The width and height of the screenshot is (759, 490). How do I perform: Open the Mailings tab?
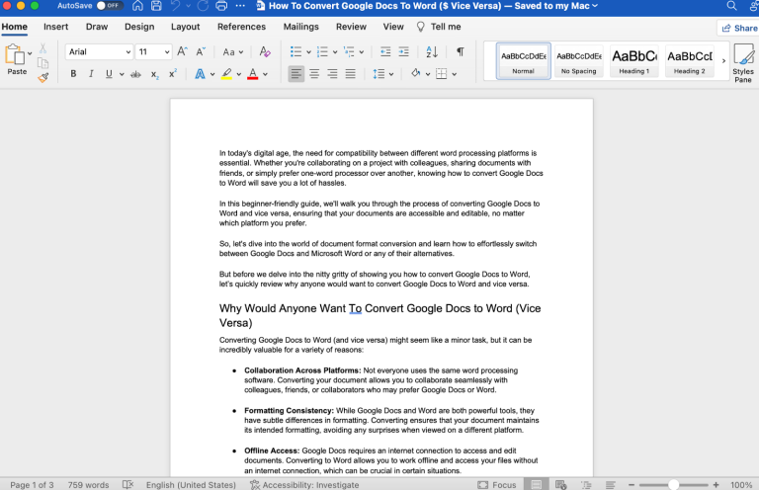301,27
